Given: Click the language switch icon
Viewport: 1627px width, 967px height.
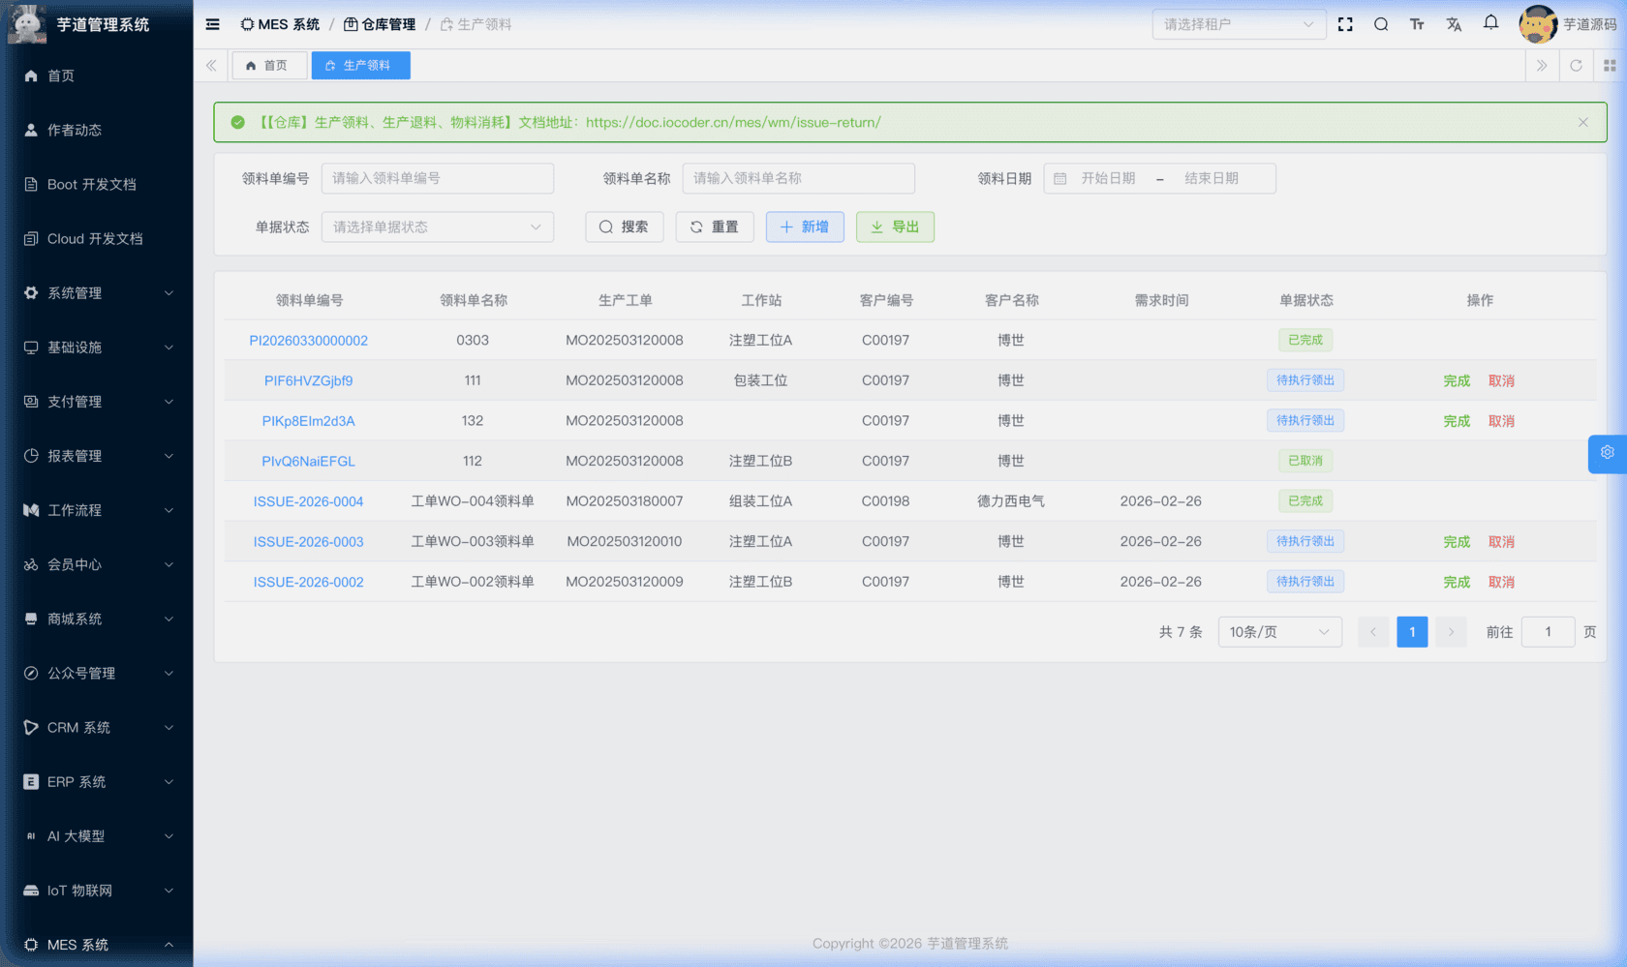Looking at the screenshot, I should pyautogui.click(x=1454, y=24).
